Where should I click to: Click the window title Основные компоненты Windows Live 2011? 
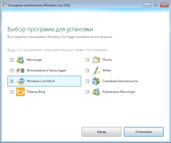(39, 5)
